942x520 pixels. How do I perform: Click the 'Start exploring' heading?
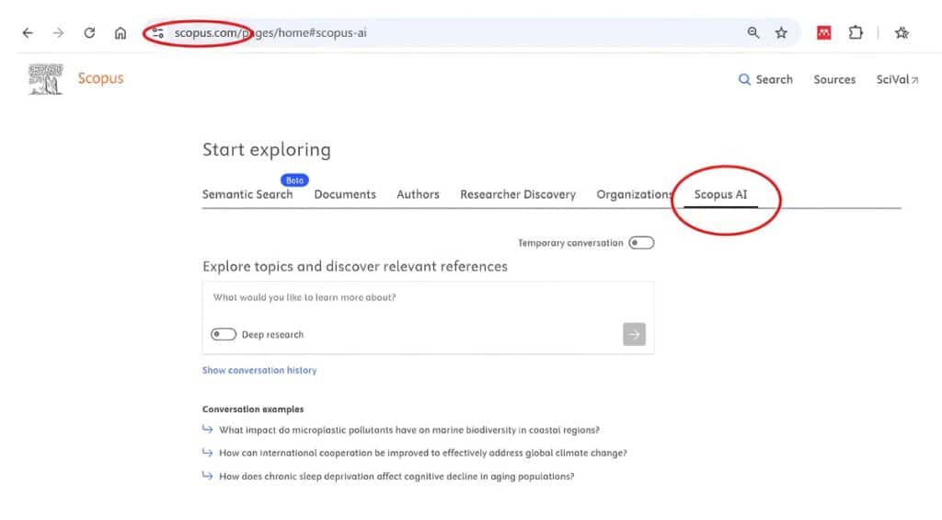point(267,150)
